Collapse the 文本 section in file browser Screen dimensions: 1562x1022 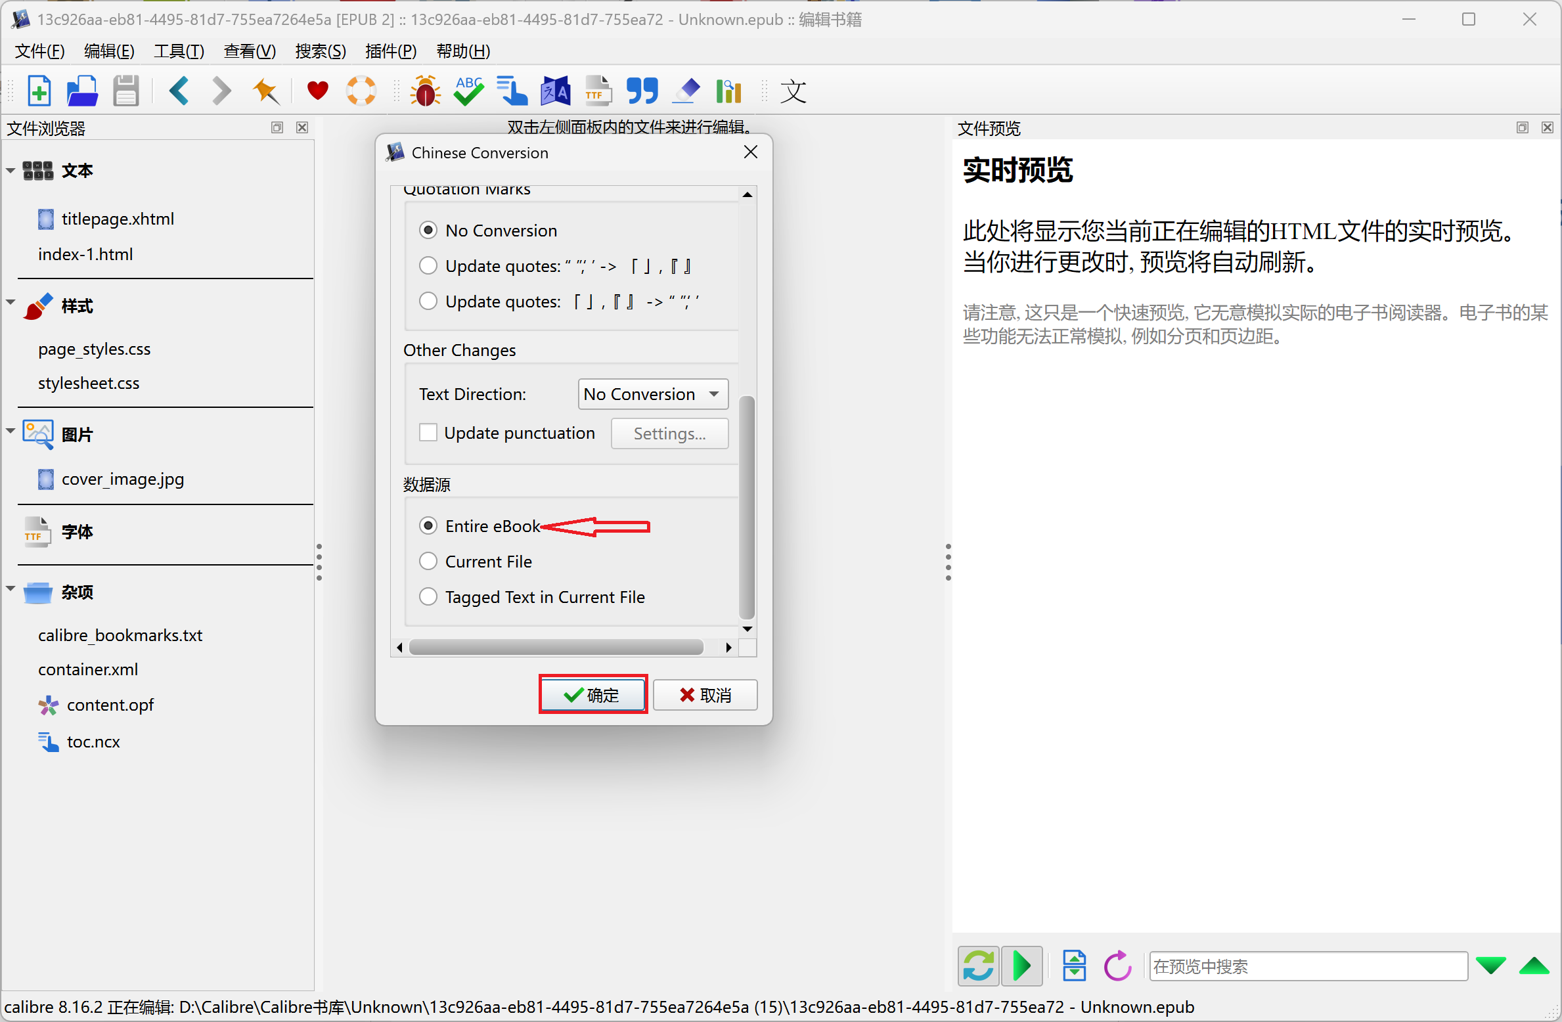tap(11, 171)
